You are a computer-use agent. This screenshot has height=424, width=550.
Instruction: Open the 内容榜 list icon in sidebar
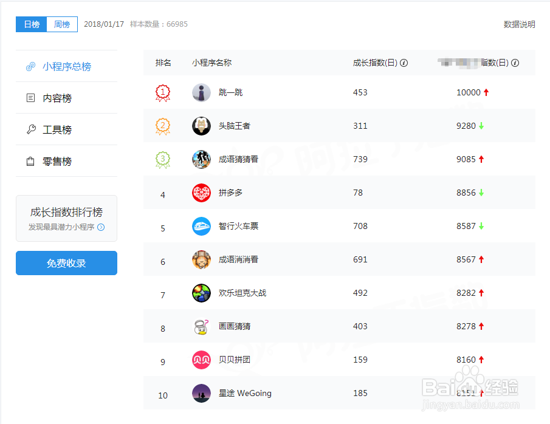(x=30, y=97)
